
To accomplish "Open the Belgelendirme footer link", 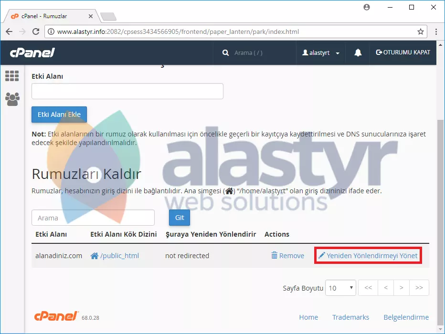I will pos(406,317).
